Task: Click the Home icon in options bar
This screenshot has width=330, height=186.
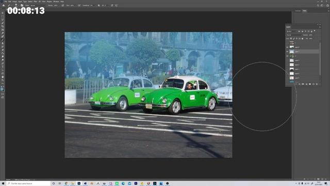Action: 4,6
